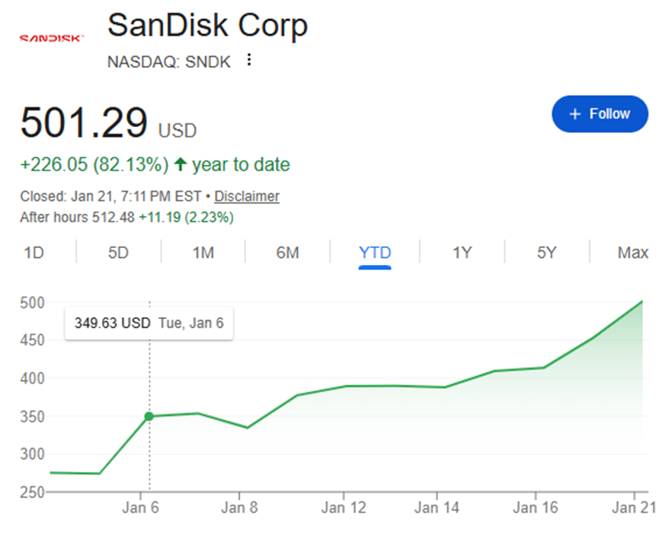Follow SanDisk Corp stock
The image size is (659, 535).
click(x=600, y=114)
